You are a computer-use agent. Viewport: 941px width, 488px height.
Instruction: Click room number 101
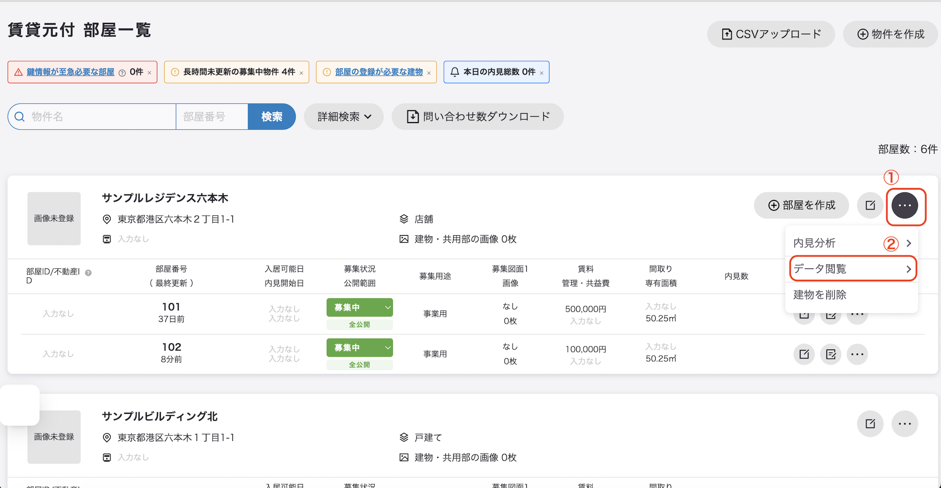coord(171,307)
